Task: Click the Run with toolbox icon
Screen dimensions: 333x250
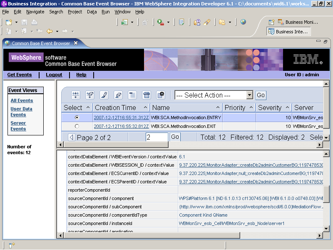Action: pyautogui.click(x=161, y=22)
